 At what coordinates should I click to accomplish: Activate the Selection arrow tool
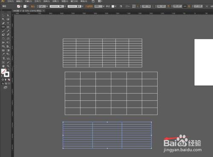(3, 15)
